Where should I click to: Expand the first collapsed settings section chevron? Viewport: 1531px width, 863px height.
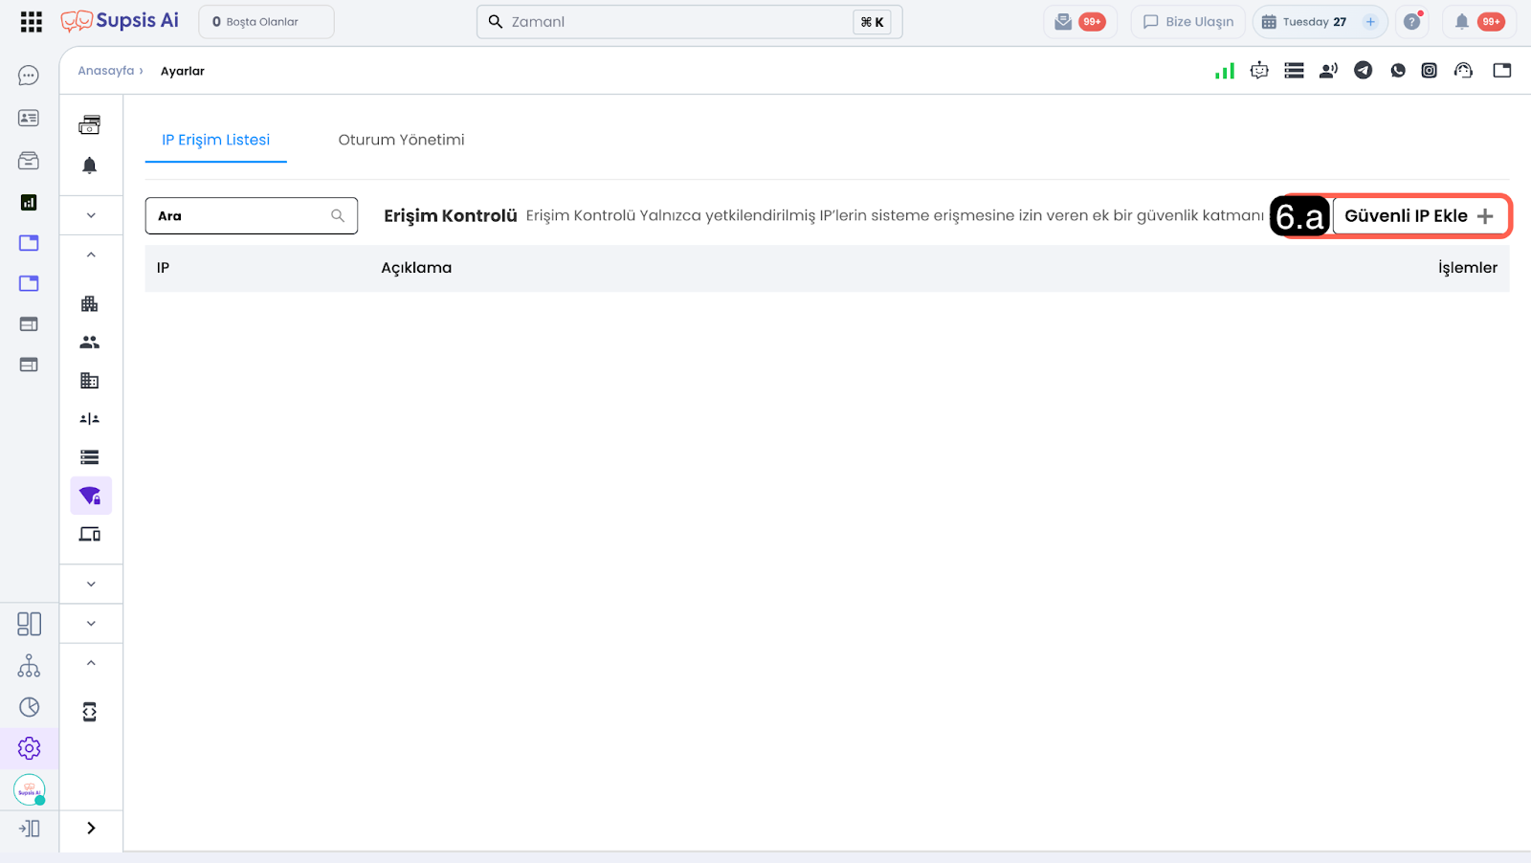pyautogui.click(x=91, y=215)
